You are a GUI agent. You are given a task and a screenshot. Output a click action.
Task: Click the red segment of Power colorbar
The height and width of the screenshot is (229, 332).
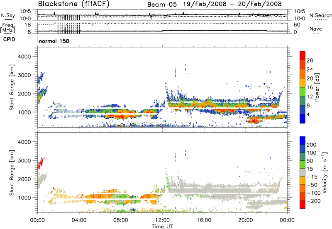pos(303,55)
